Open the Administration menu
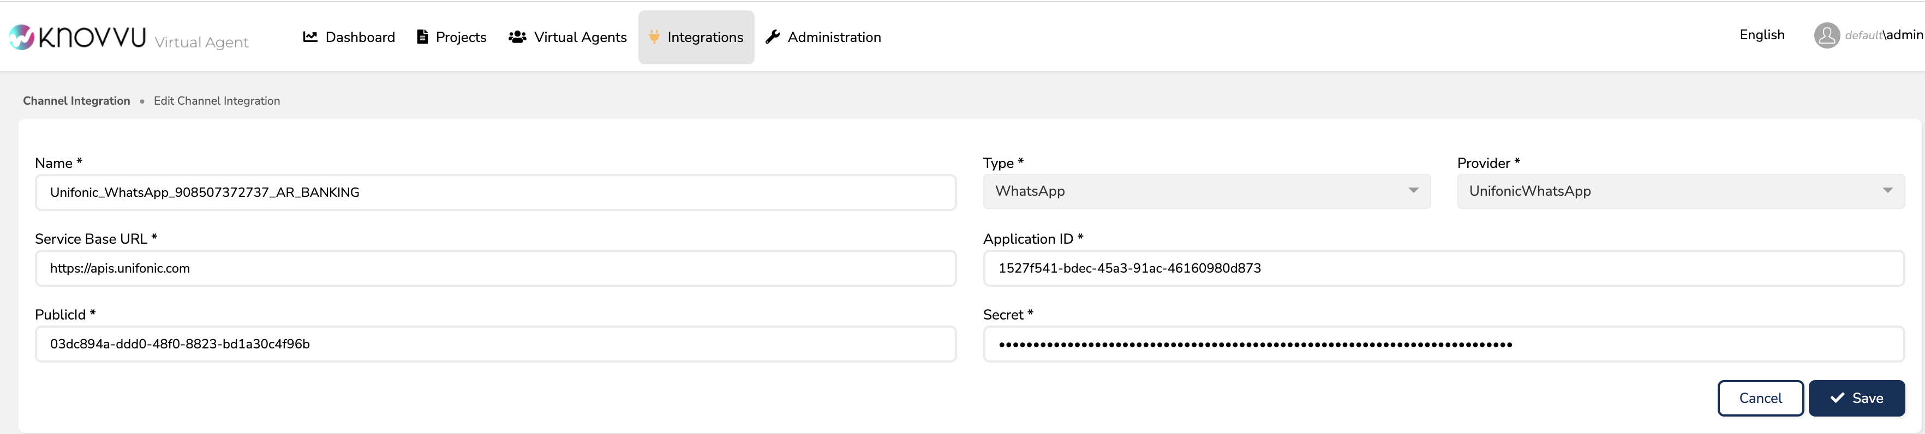 pos(834,38)
